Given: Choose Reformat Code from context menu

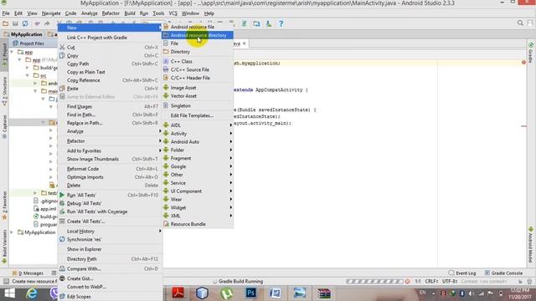Looking at the screenshot, I should [x=110, y=169].
